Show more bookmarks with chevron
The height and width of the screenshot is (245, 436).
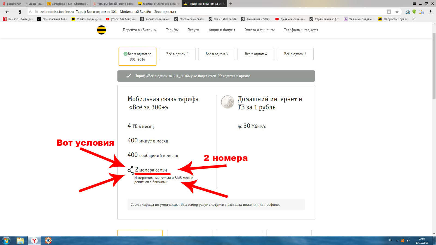point(413,19)
